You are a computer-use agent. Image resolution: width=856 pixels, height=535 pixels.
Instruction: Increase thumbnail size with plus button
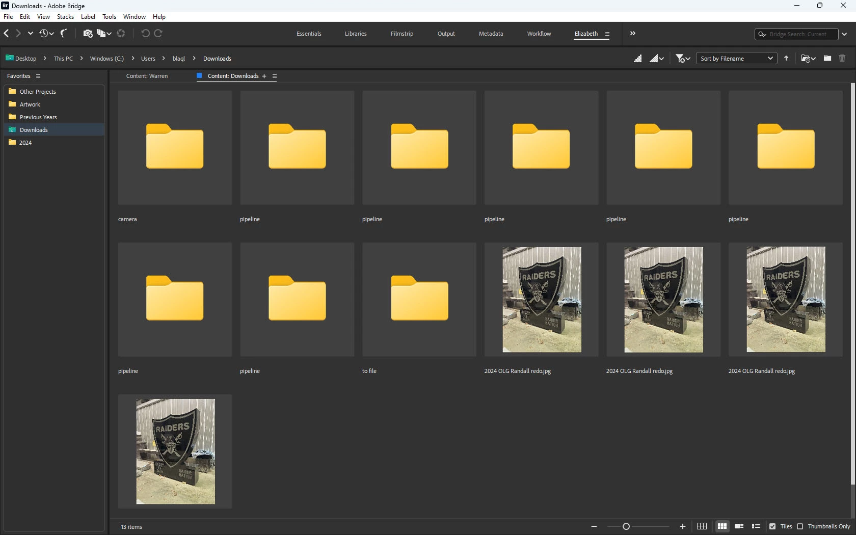(683, 526)
